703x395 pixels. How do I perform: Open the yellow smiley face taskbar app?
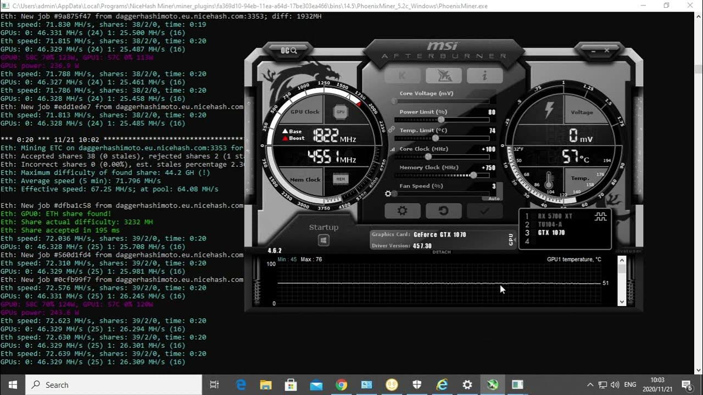click(x=392, y=385)
